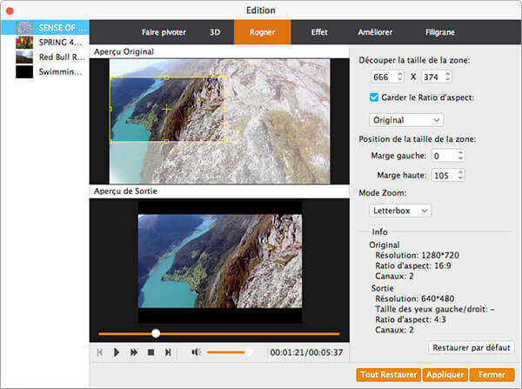522x389 pixels.
Task: Click the bottom-middle crop edge handle
Action: 167,142
